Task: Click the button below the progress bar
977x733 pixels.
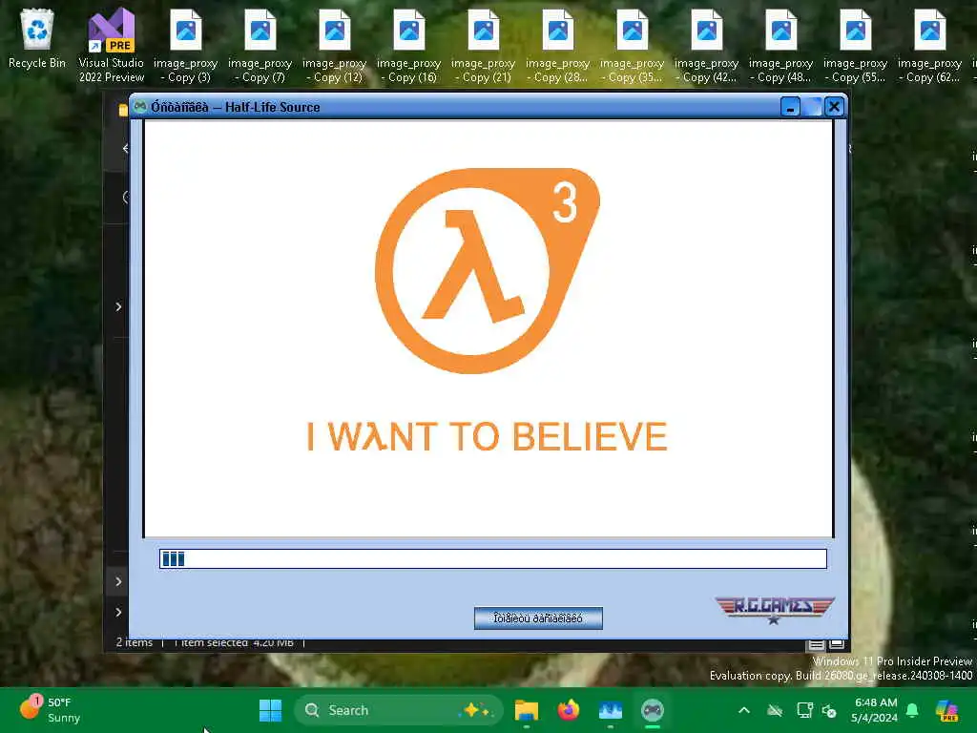Action: tap(538, 618)
